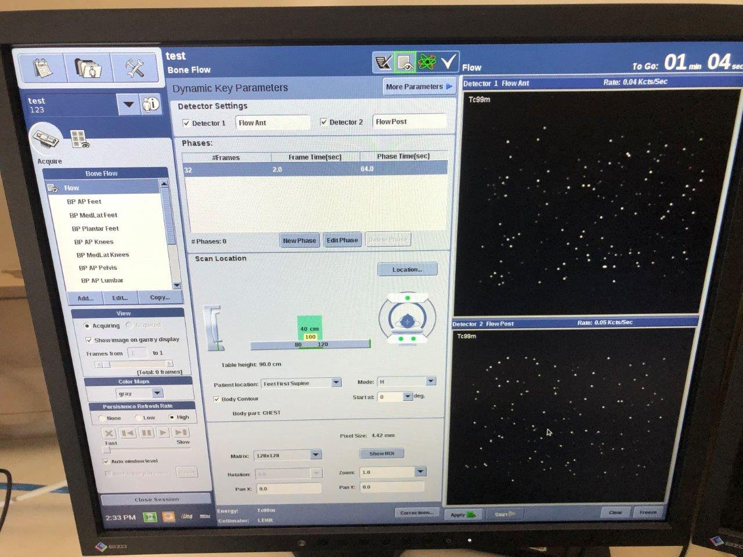Viewport: 743px width, 557px height.
Task: Click the white checkmark icon in toolbar
Action: 448,62
